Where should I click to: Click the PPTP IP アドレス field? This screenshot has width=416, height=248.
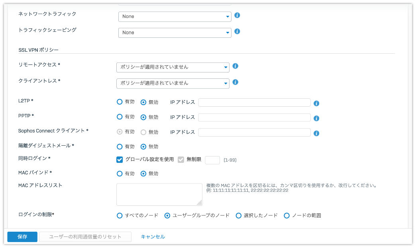(255, 117)
